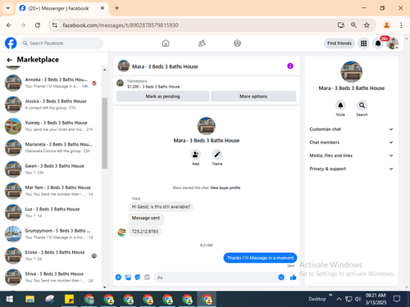Open the notifications bell
This screenshot has width=410, height=307.
click(378, 43)
